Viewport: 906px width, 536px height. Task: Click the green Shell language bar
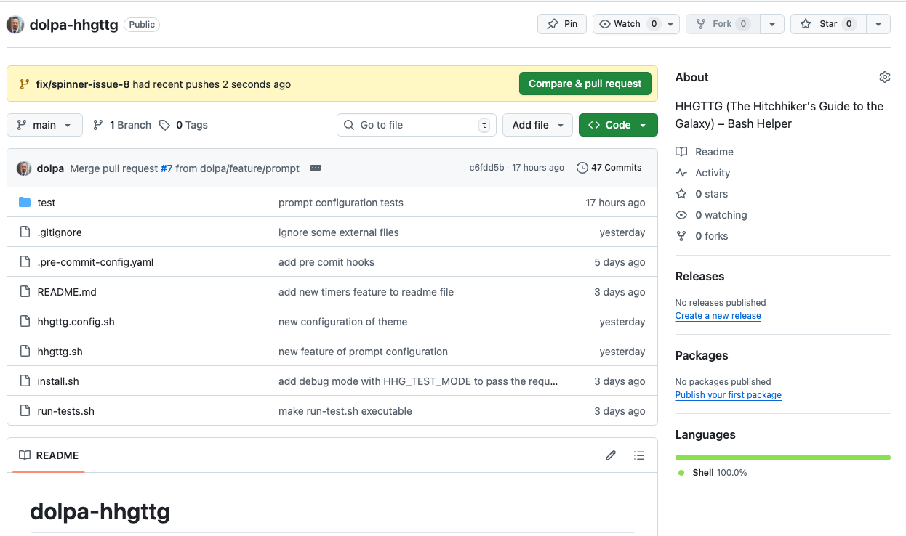pos(782,458)
